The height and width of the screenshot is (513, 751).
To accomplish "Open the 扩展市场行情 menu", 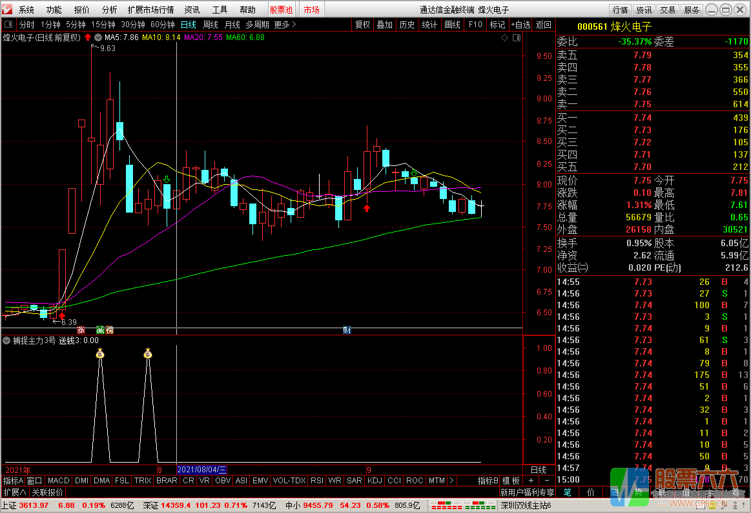I will (x=151, y=10).
